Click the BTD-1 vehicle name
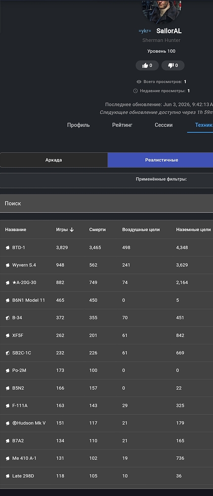The width and height of the screenshot is (213, 496). pyautogui.click(x=19, y=248)
